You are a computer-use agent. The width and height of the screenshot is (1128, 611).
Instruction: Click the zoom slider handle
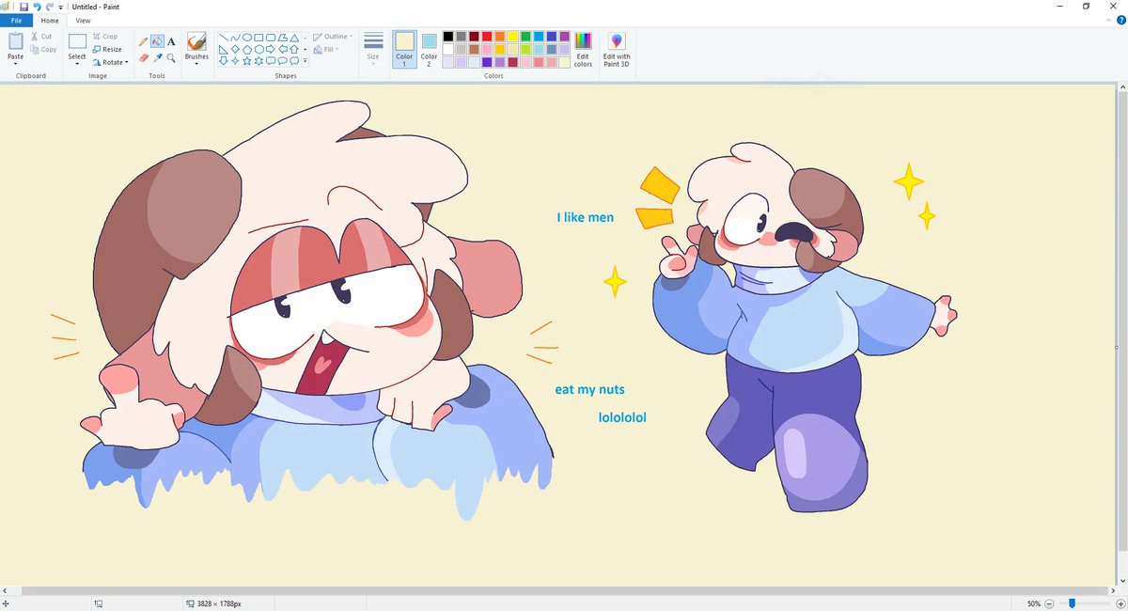(1072, 603)
